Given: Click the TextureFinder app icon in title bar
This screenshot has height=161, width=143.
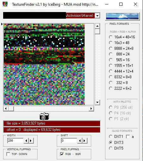Looking at the screenshot, I should click(5, 4).
